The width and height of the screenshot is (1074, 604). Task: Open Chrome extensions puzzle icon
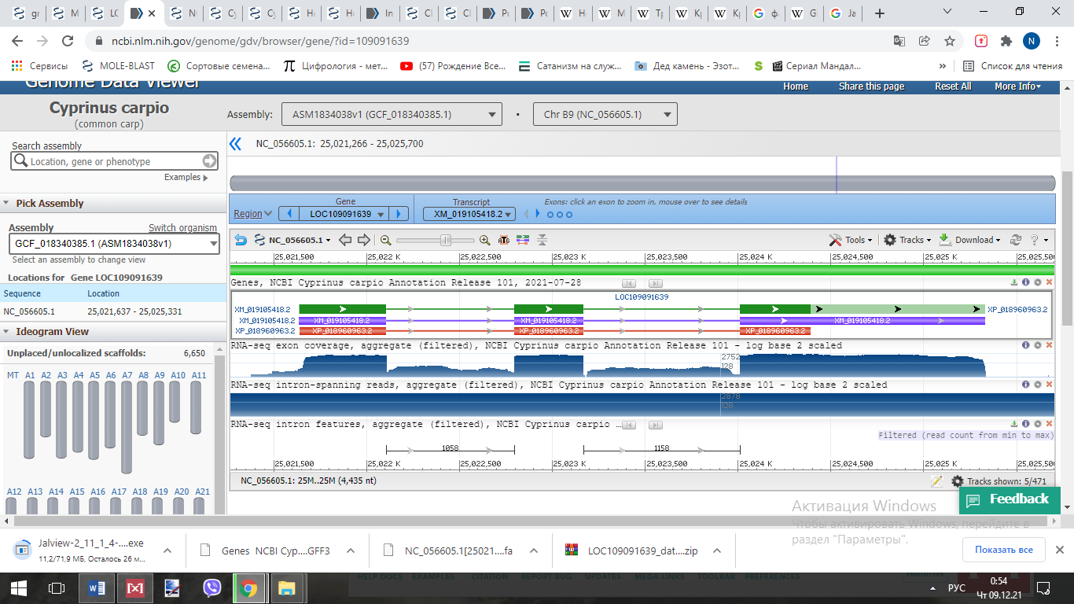1006,41
